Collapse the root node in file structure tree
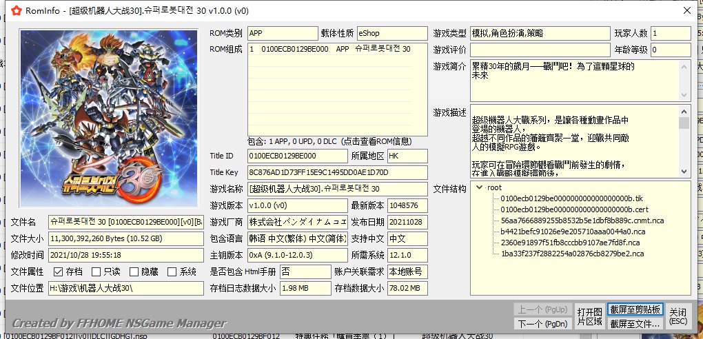Viewport: 703px width, 339px height. coord(479,187)
